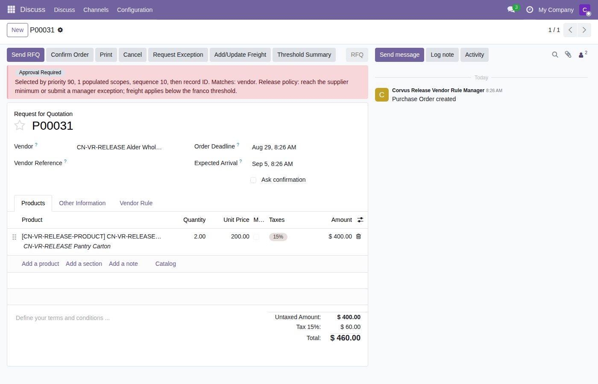Delete the CN-VR-RELEASE product line
Screen dimensions: 598x384
(x=358, y=236)
